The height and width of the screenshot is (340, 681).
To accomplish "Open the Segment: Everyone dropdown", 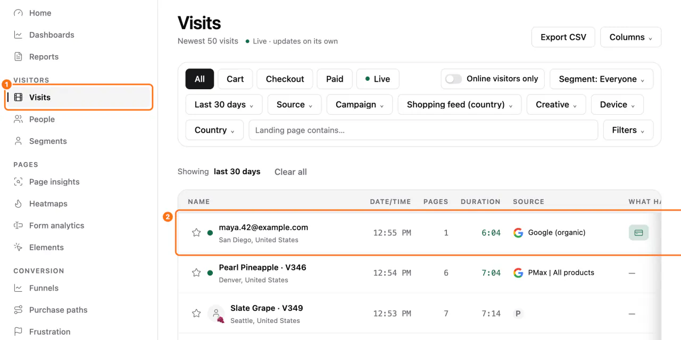I will 601,79.
